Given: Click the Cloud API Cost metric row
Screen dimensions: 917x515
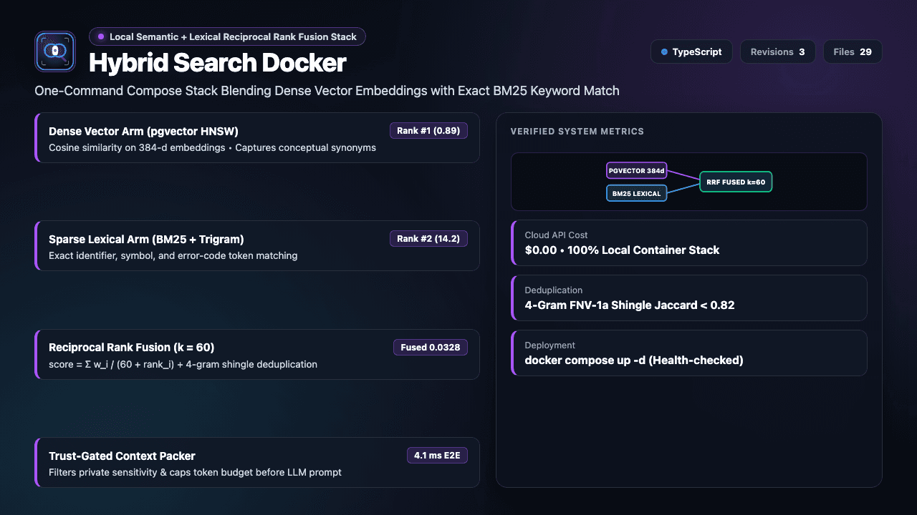Looking at the screenshot, I should tap(689, 243).
